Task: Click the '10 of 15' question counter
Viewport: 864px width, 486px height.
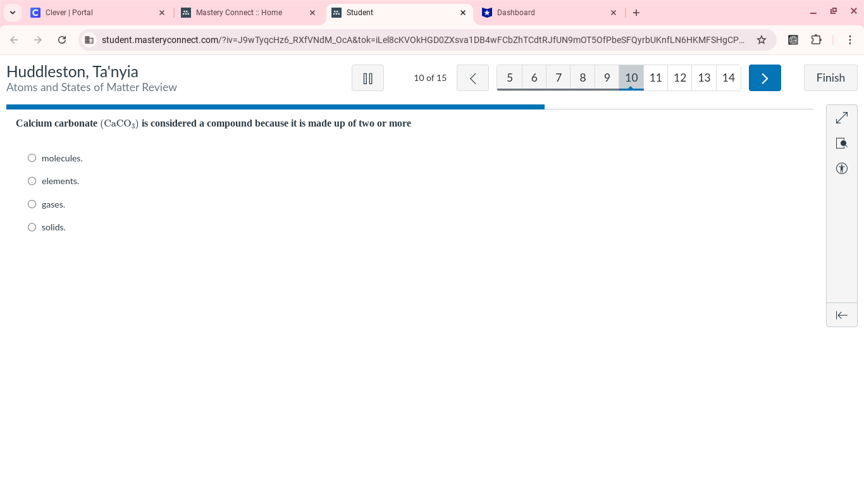Action: pos(430,78)
